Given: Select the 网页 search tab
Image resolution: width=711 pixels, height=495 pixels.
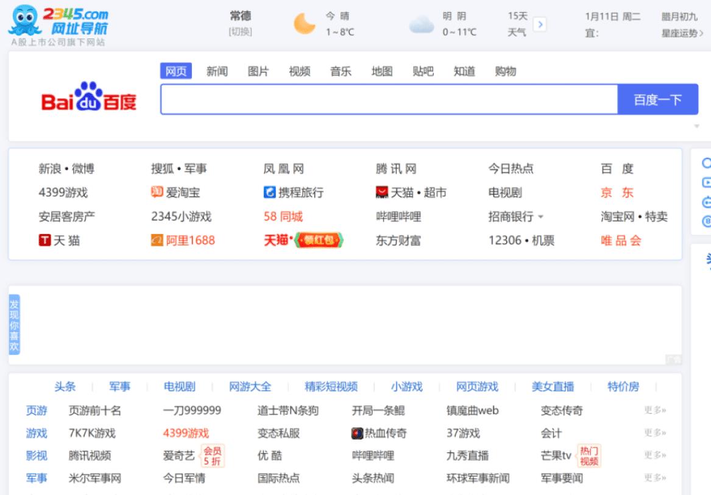Looking at the screenshot, I should pos(176,71).
